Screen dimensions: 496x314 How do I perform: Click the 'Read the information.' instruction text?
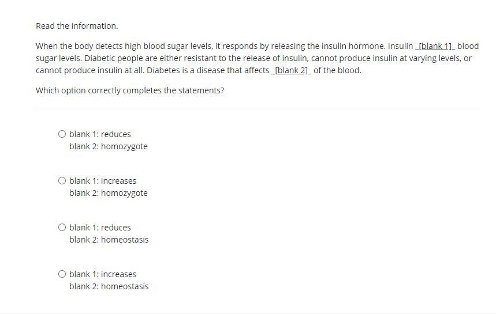(x=77, y=26)
